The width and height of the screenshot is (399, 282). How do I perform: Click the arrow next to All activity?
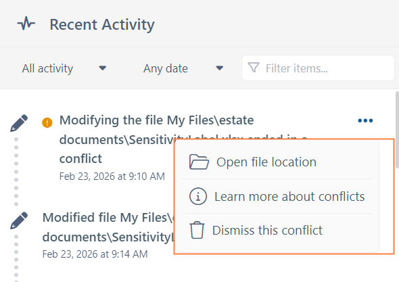(x=103, y=68)
